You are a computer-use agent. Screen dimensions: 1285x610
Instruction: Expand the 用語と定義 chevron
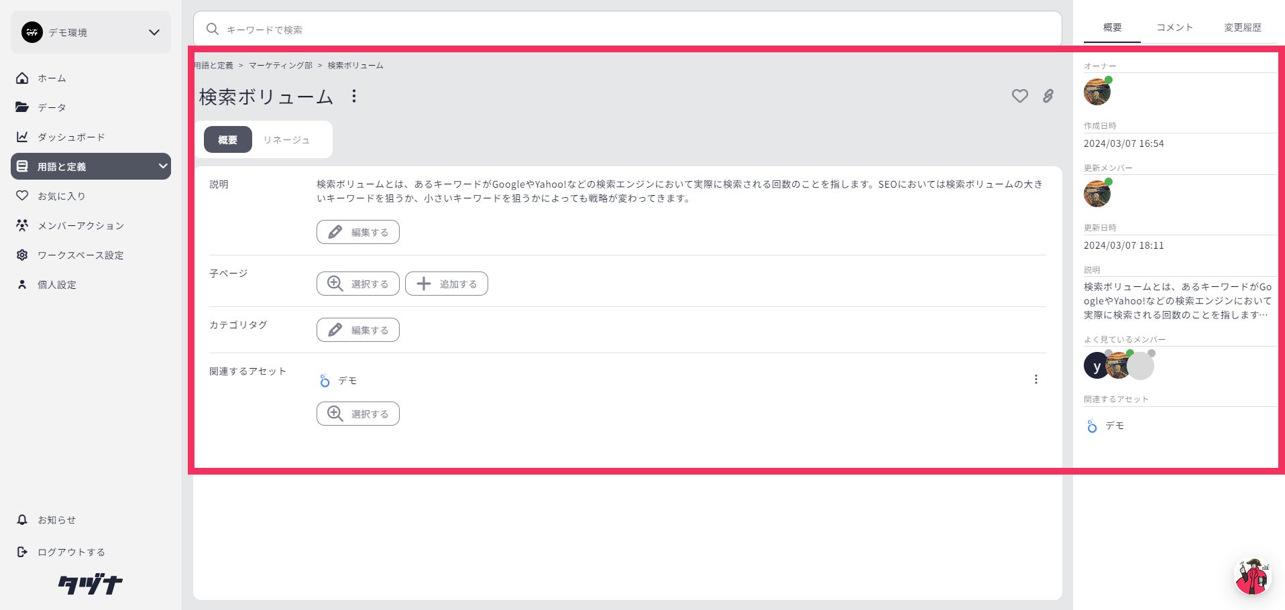pos(162,166)
